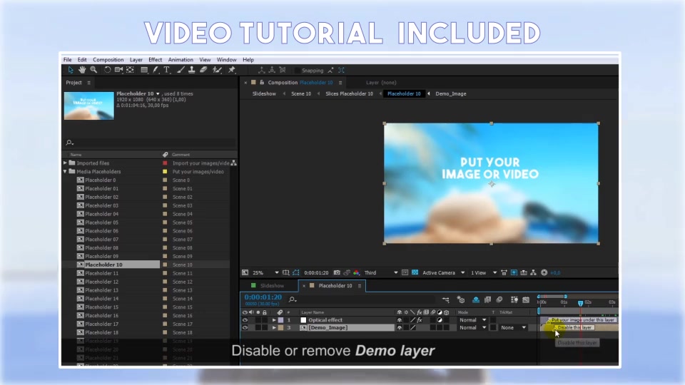
Task: Select the Clone Stamp tool
Action: (x=191, y=70)
